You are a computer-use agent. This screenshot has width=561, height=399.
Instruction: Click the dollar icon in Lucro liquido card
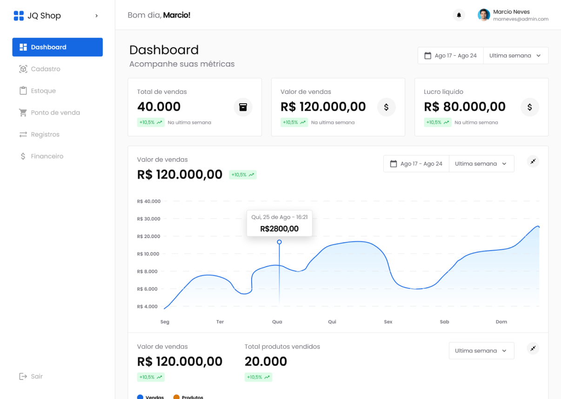pos(529,107)
